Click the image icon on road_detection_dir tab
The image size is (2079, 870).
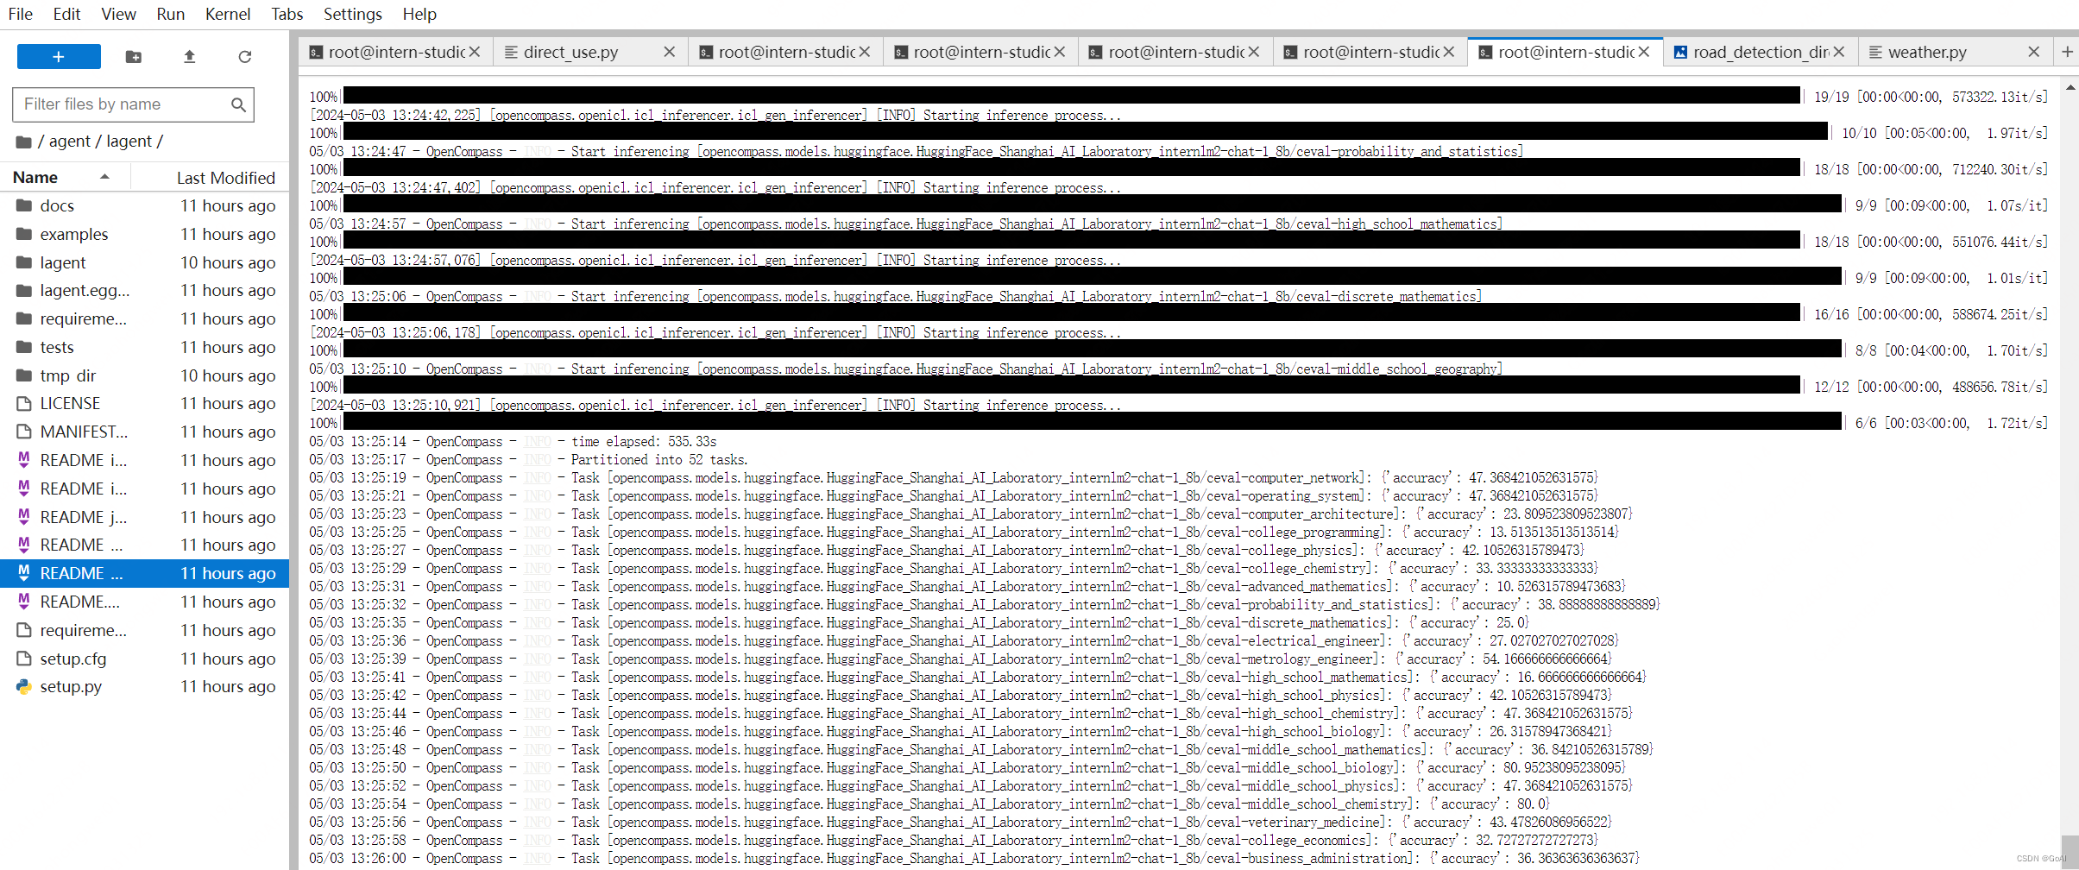[x=1680, y=52]
